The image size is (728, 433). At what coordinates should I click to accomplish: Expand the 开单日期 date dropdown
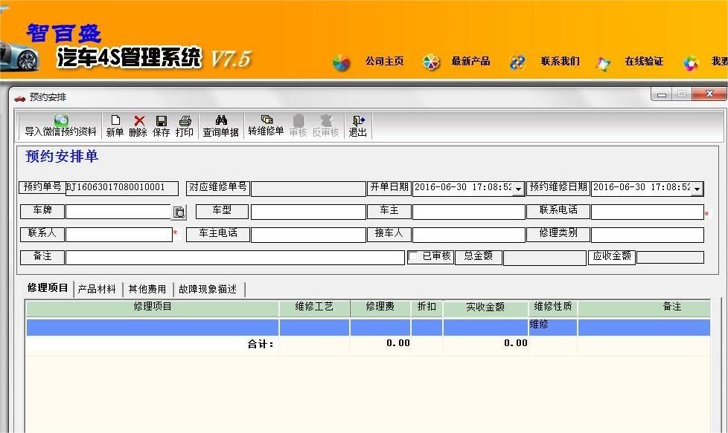[x=519, y=189]
